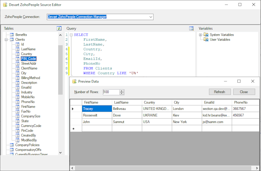Expand the System Variables node
Screen dimensions: 261x171
point(201,35)
